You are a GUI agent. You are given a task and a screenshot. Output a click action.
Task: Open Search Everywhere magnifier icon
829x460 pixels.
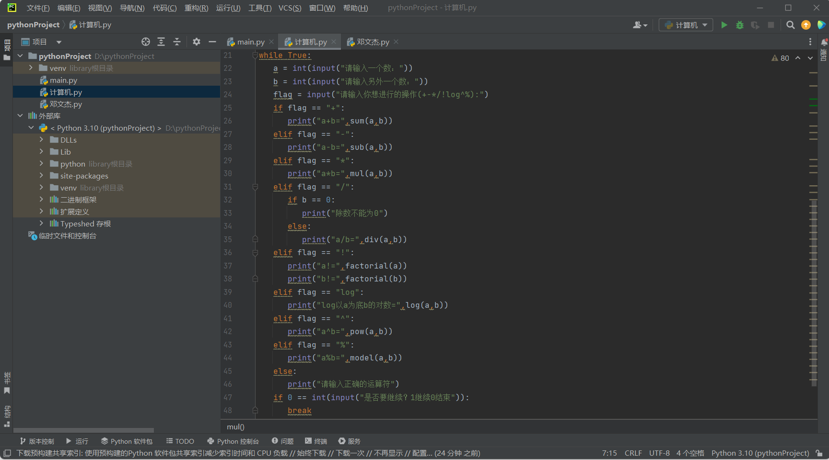[791, 25]
